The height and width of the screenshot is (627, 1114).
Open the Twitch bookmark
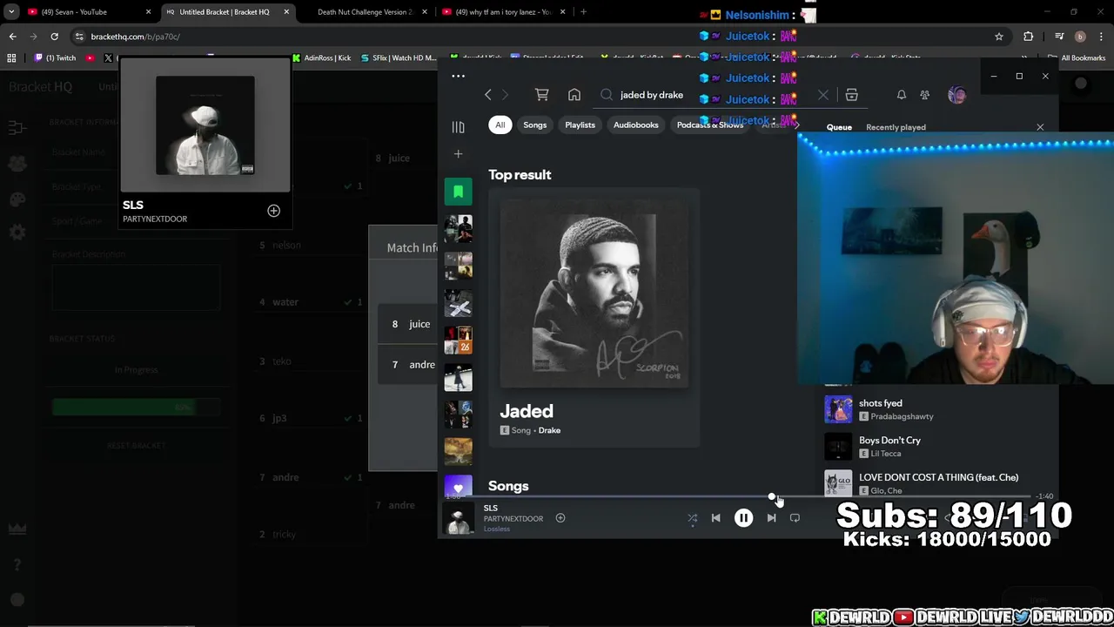pos(56,58)
